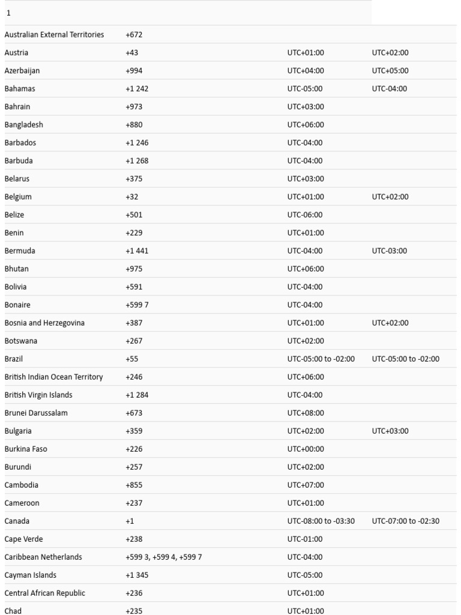
Task: Select the +994 dialing code for Azerbaijan
Action: 134,71
